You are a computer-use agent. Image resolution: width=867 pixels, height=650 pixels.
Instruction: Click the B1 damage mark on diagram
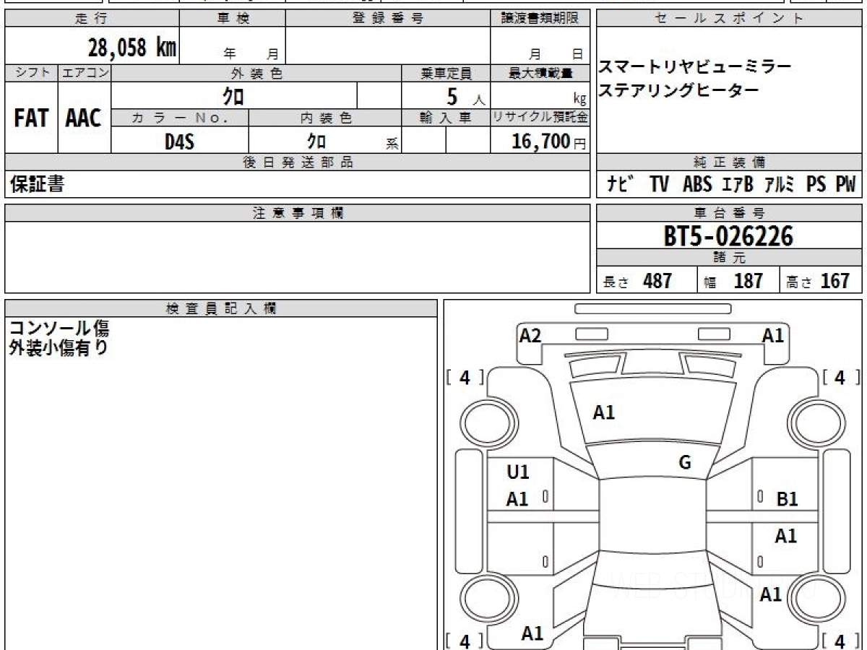tap(787, 499)
